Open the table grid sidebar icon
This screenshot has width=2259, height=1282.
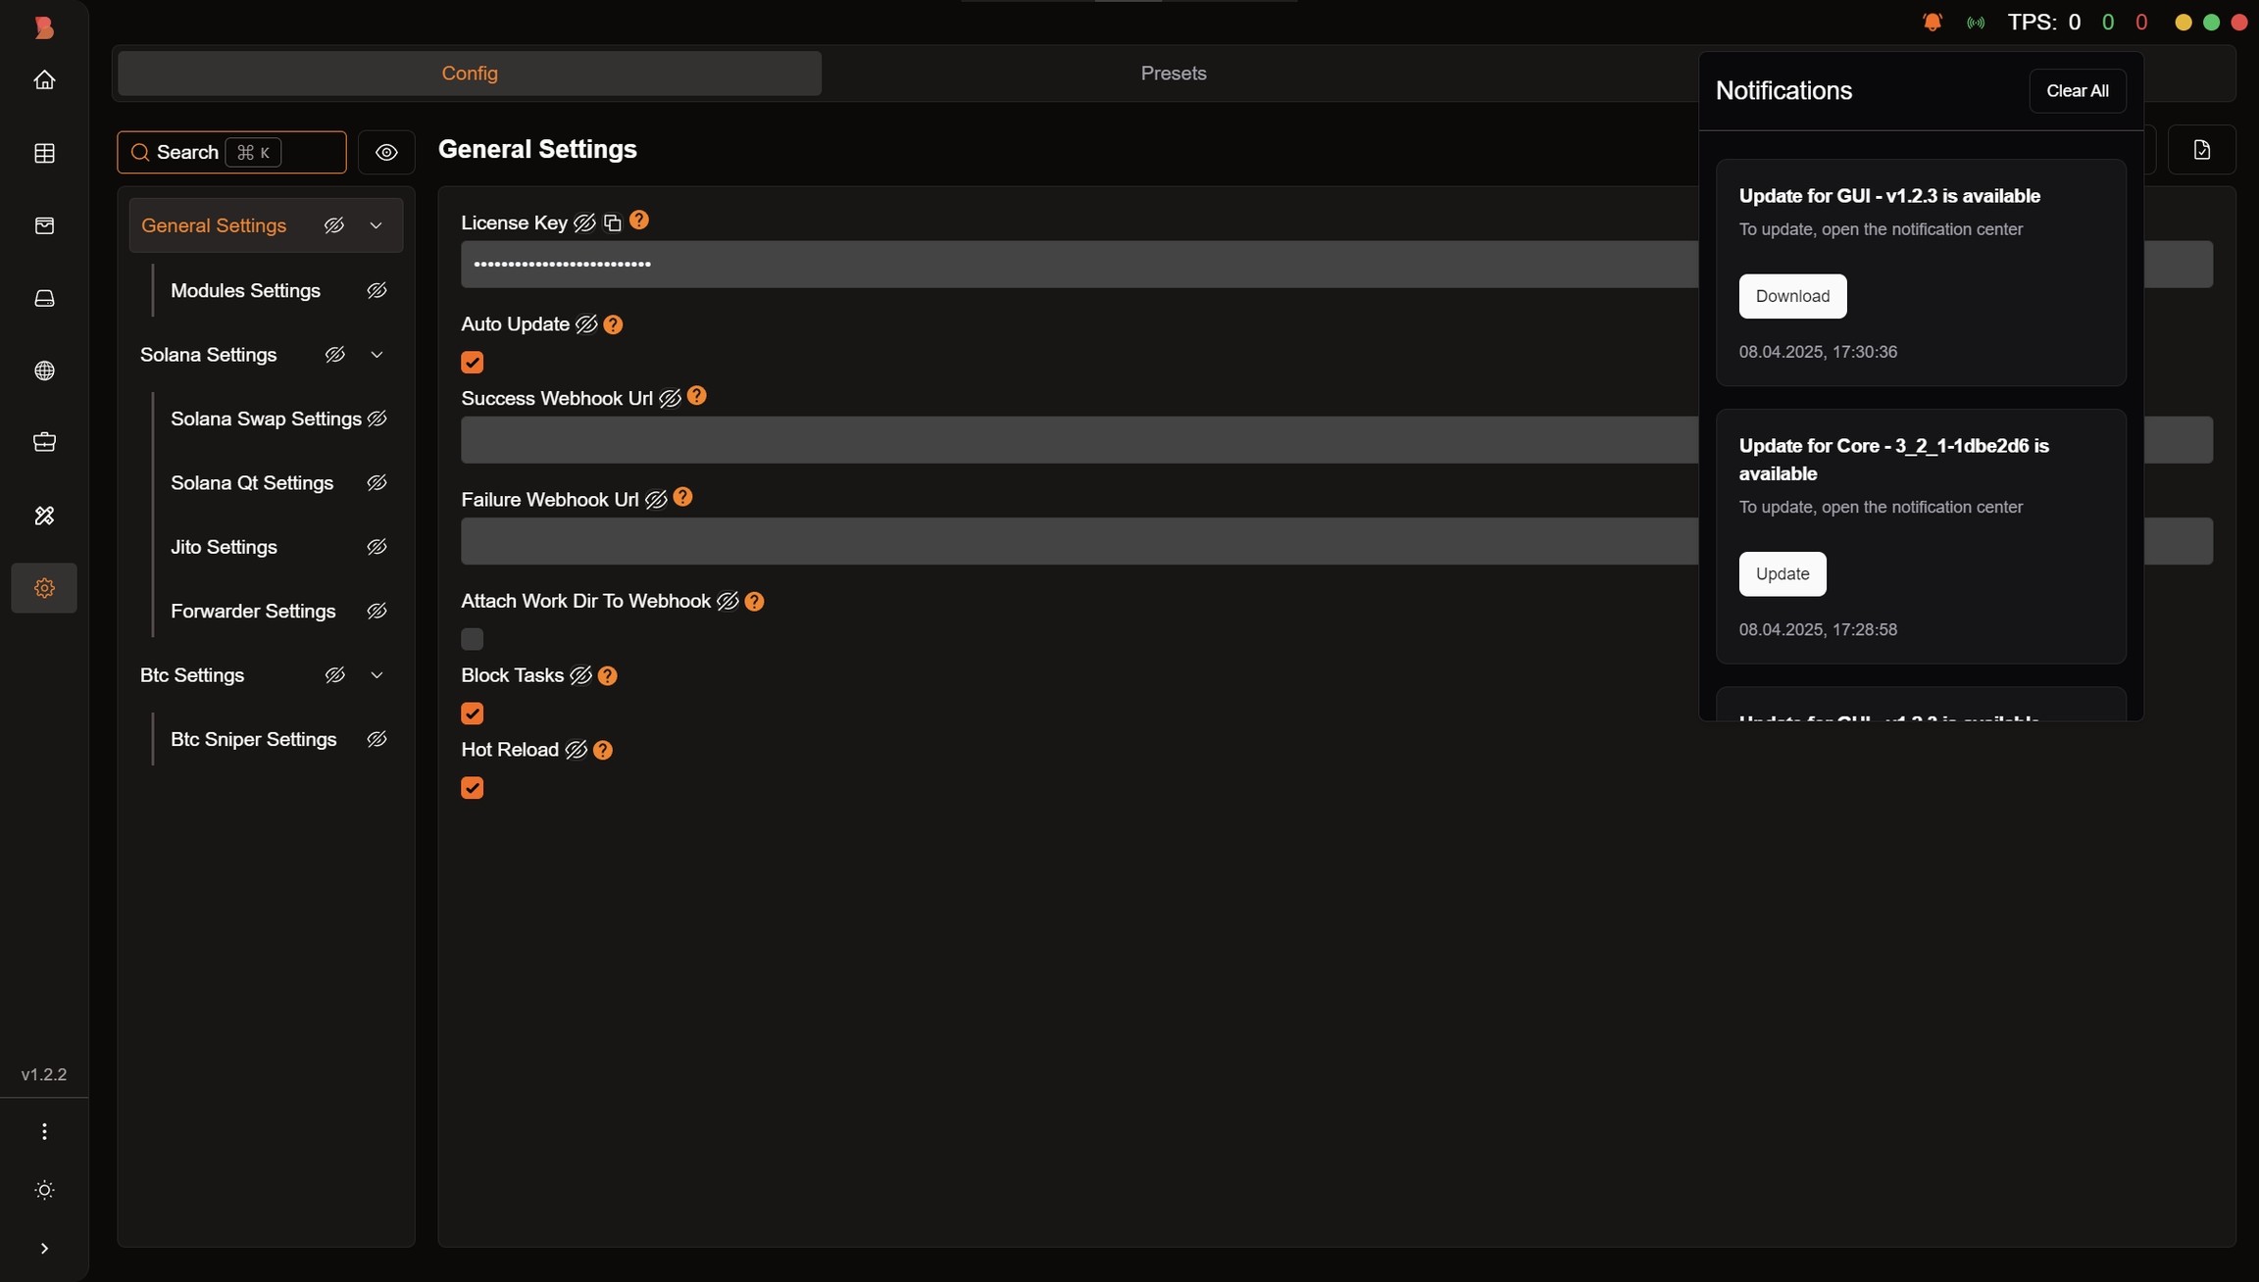pyautogui.click(x=44, y=153)
